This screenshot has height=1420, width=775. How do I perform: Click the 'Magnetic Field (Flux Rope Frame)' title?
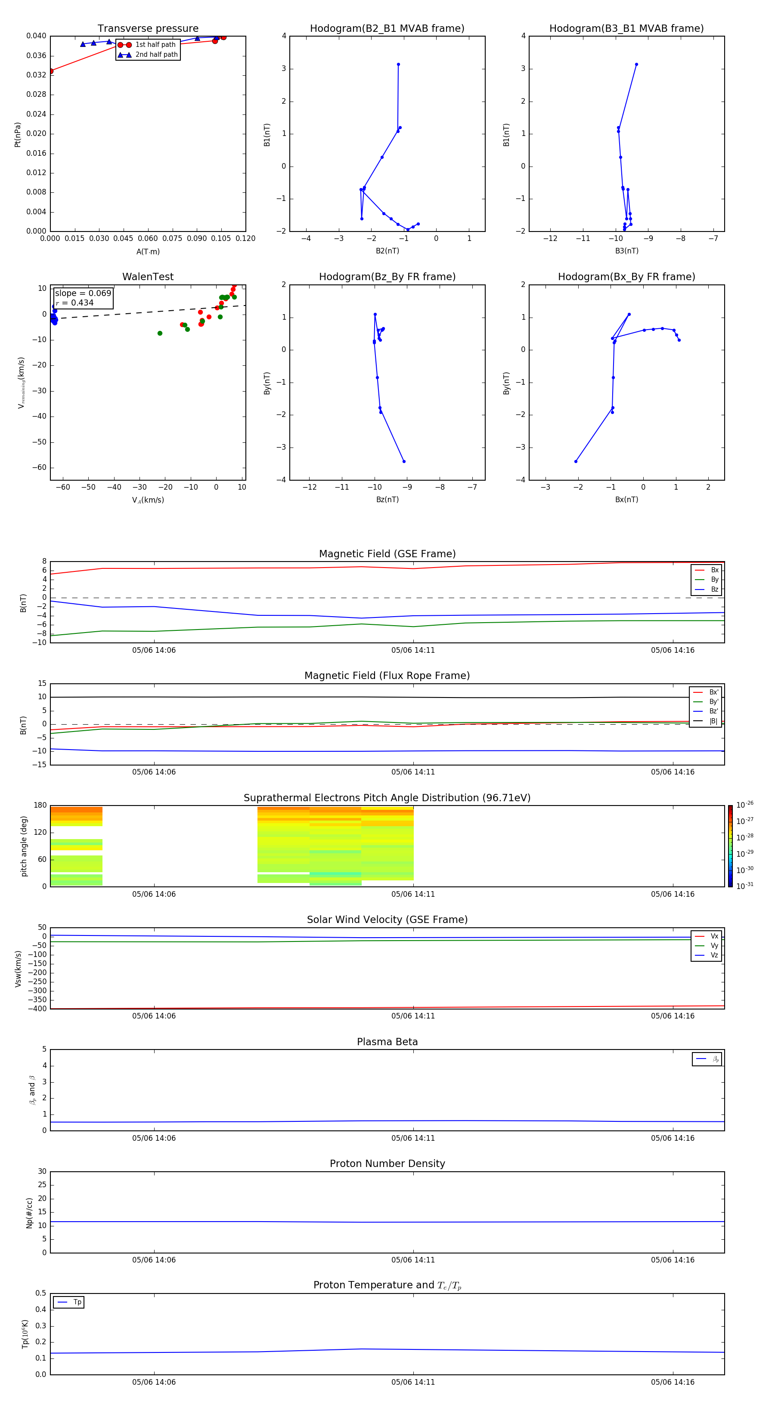(387, 676)
